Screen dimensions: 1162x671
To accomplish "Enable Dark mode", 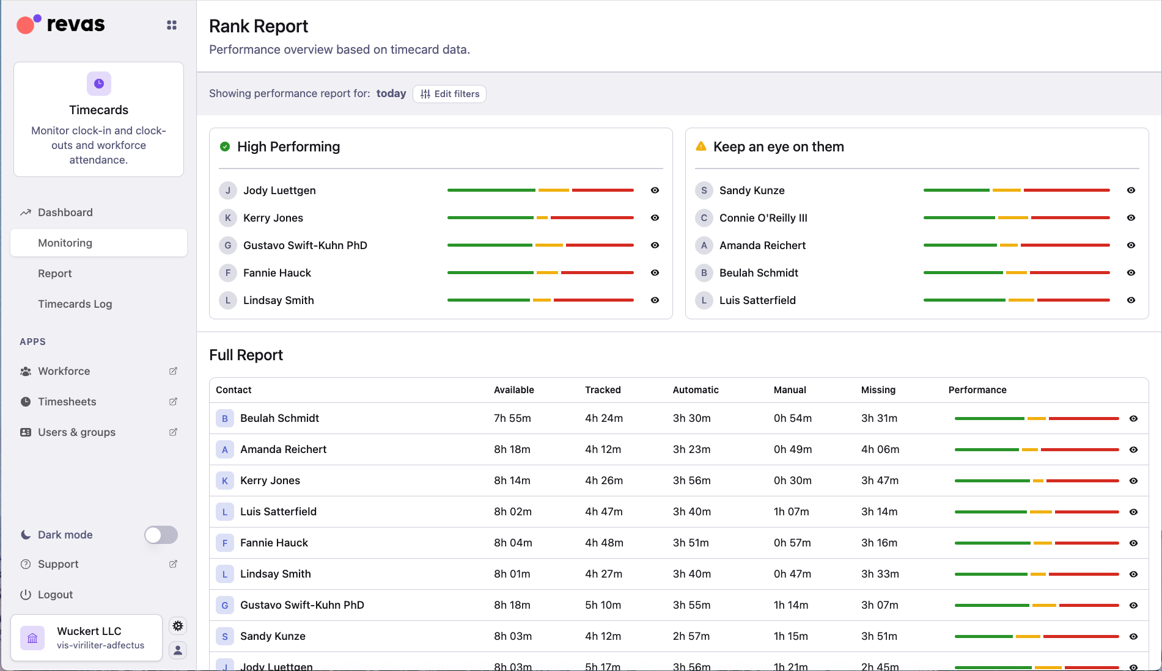I will (160, 534).
